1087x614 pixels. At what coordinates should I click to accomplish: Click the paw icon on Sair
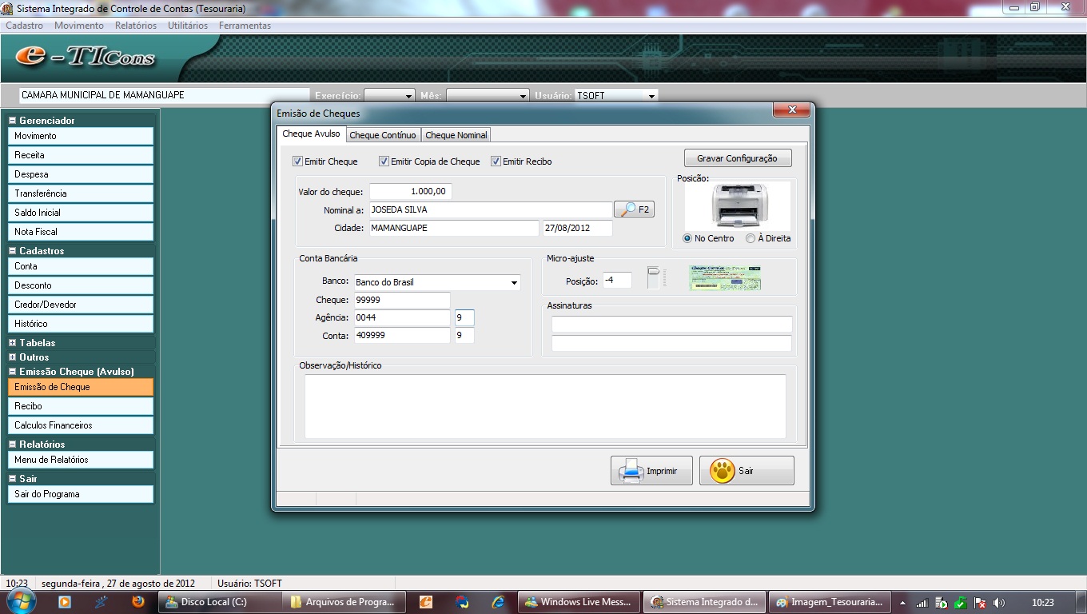tap(722, 471)
